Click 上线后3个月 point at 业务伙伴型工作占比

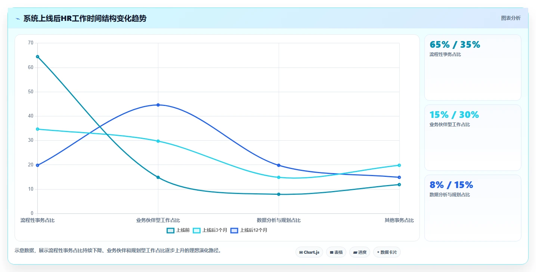click(158, 141)
